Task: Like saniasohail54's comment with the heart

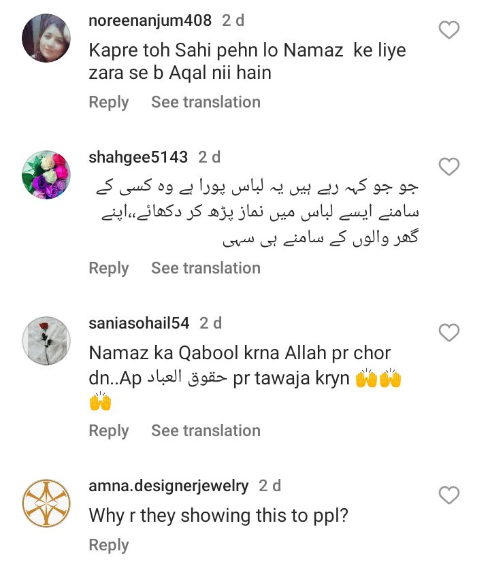Action: (x=448, y=333)
